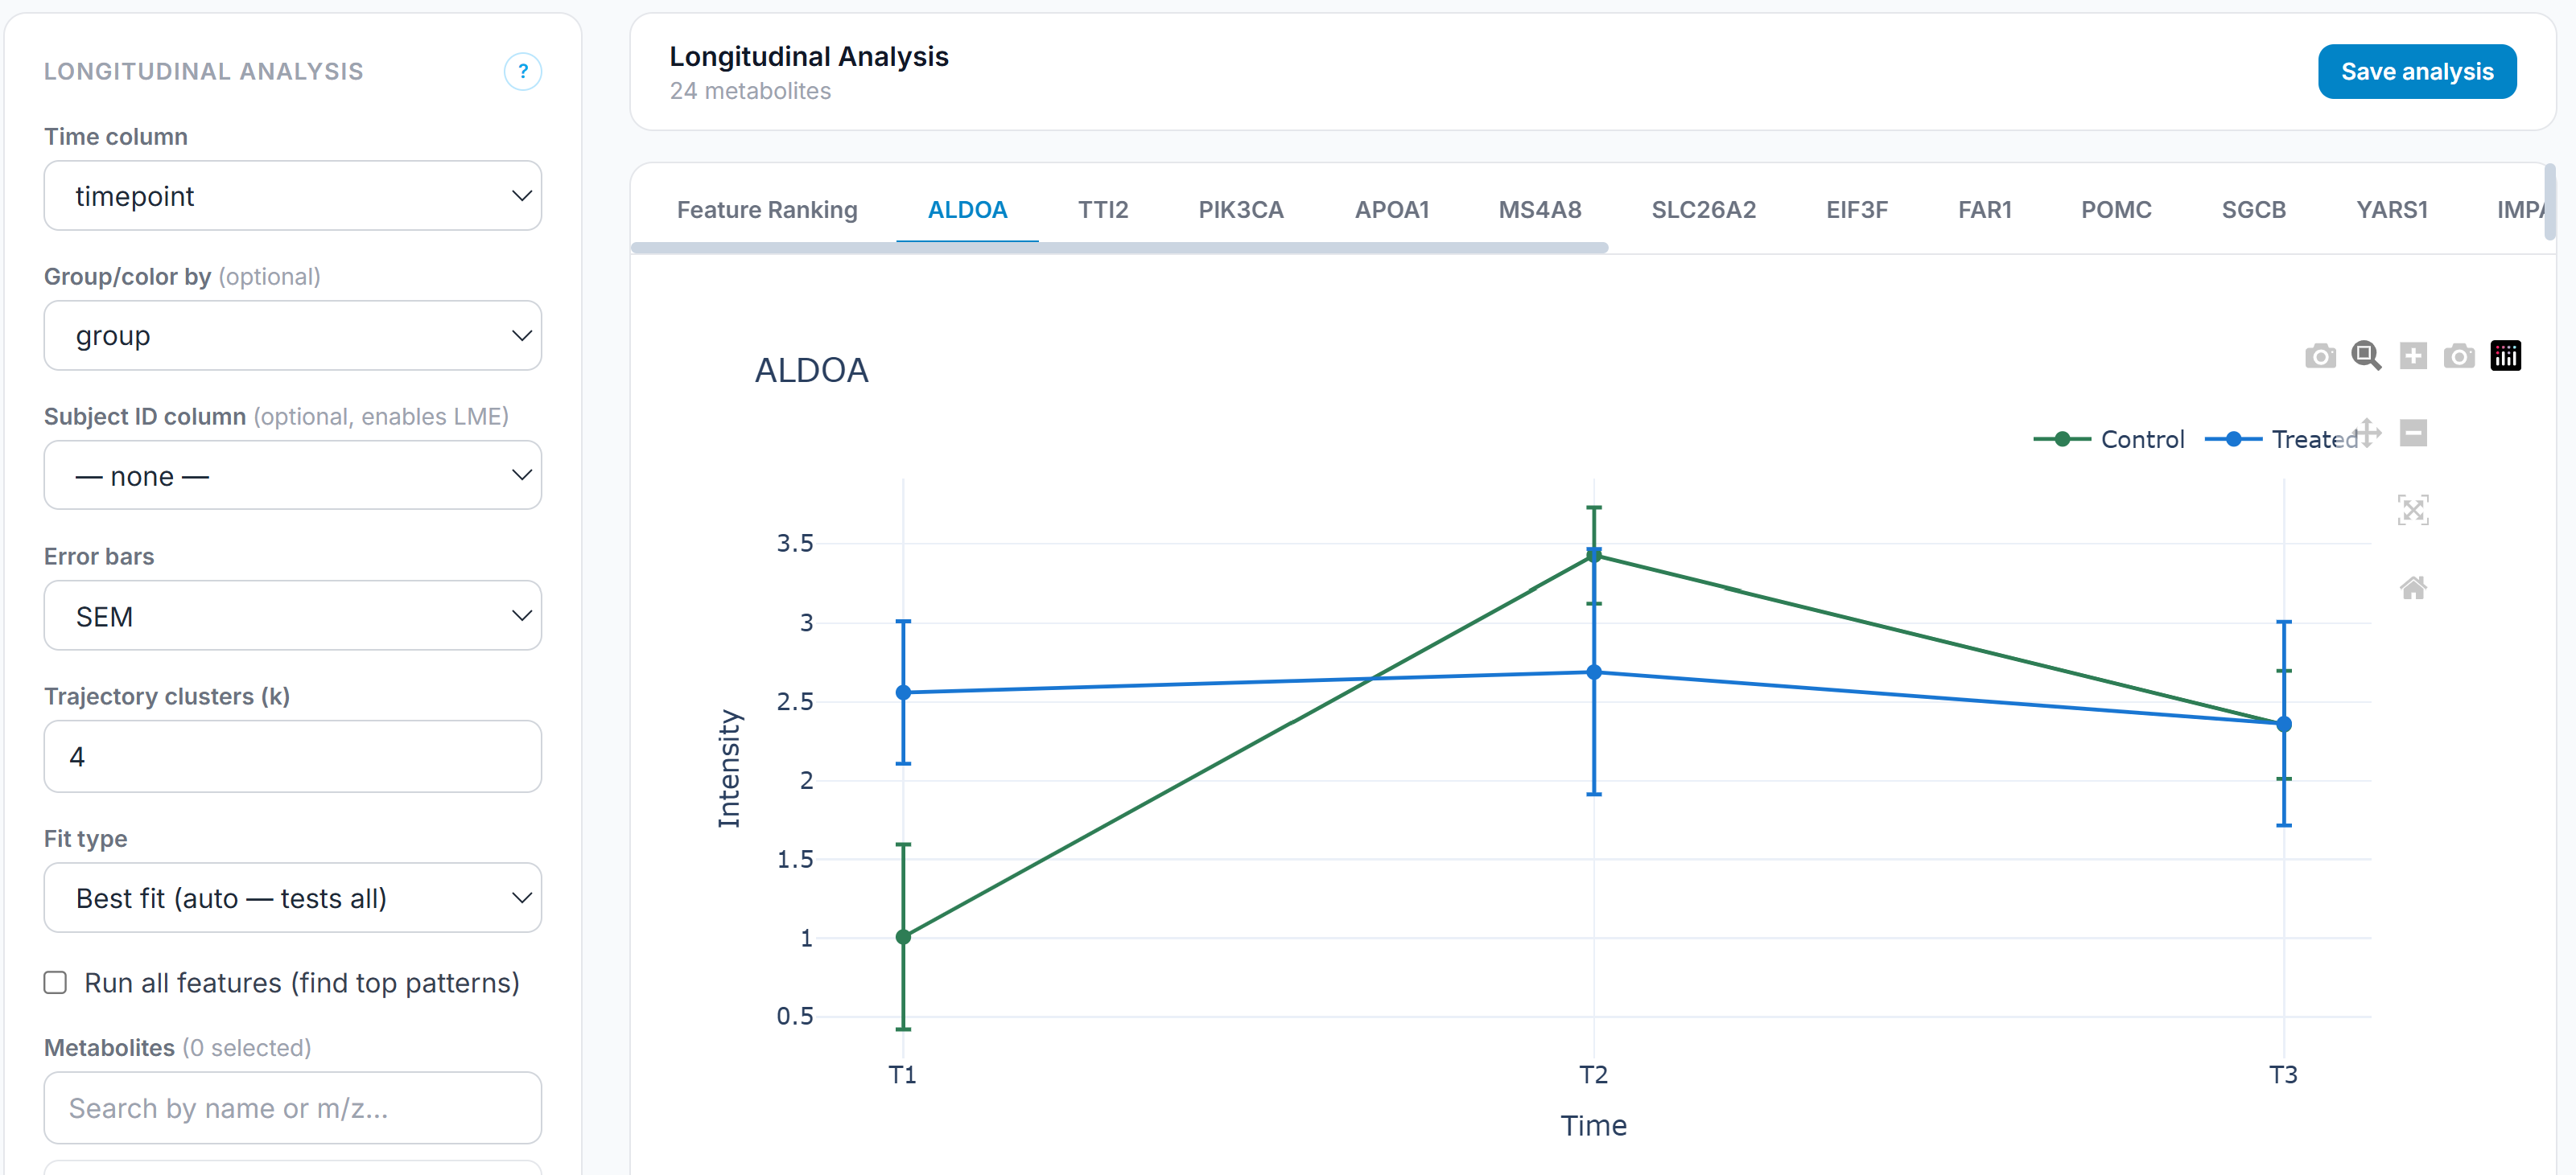Click the help question mark icon
The image size is (2576, 1175).
point(522,71)
